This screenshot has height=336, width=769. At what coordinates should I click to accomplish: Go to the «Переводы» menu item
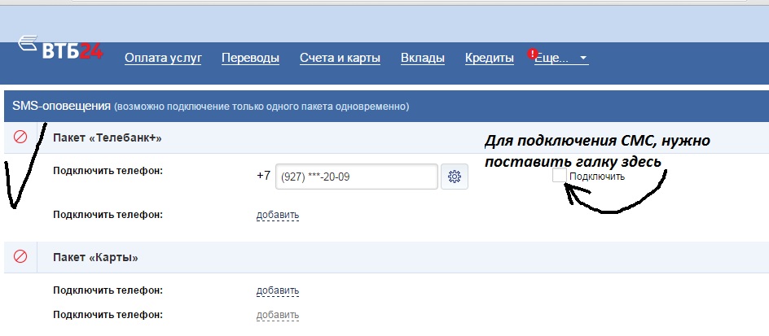[250, 58]
